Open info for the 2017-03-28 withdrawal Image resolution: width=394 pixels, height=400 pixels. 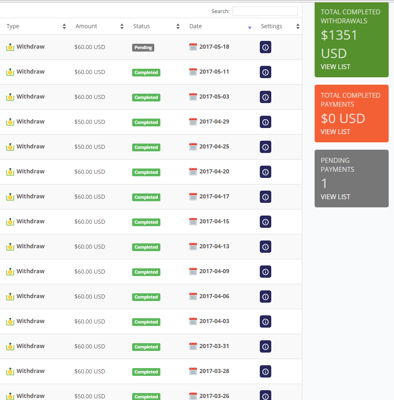pyautogui.click(x=266, y=371)
